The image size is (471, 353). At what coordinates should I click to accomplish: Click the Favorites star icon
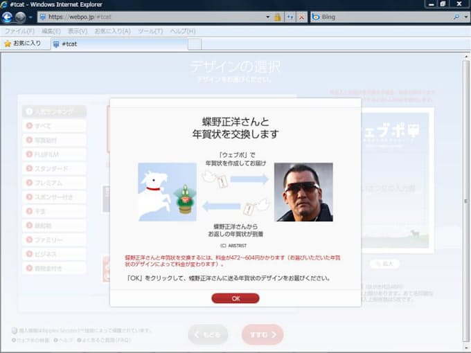point(8,44)
